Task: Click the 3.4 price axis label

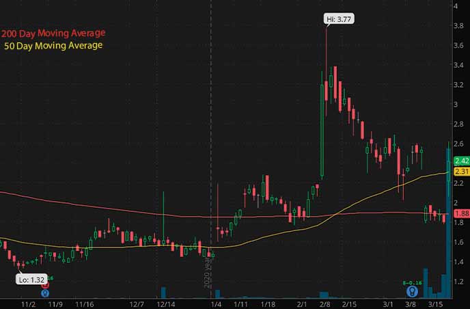Action: 458,65
